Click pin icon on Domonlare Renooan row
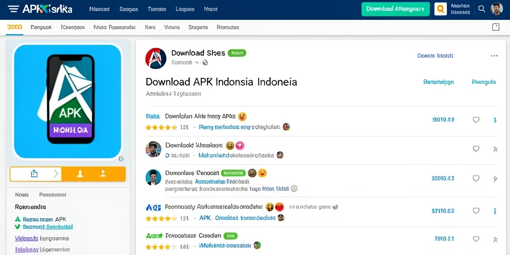The image size is (510, 255). tap(495, 179)
